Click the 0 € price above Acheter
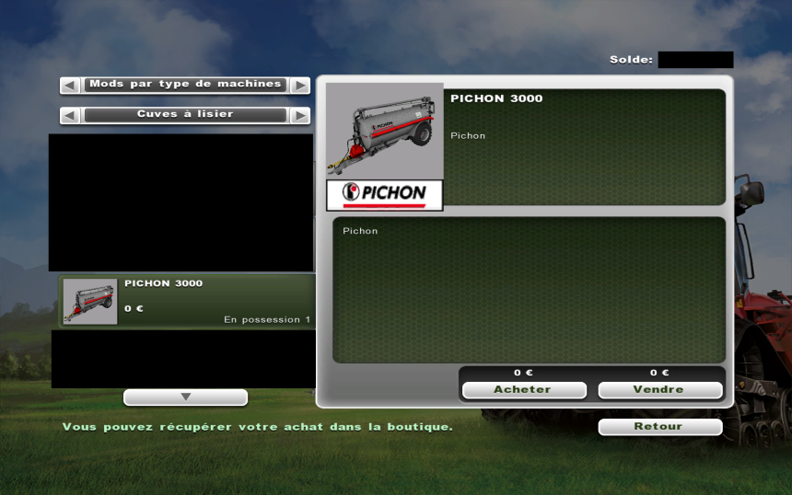 [523, 373]
